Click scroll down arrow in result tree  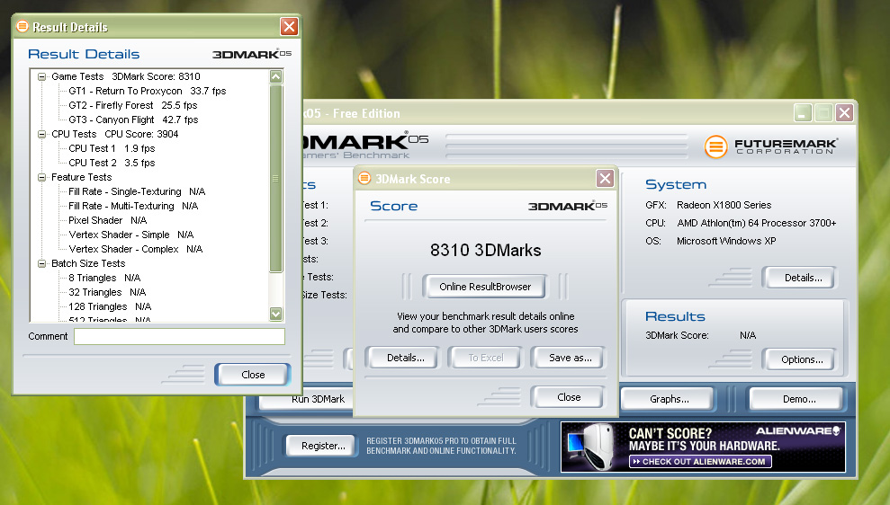pos(276,314)
